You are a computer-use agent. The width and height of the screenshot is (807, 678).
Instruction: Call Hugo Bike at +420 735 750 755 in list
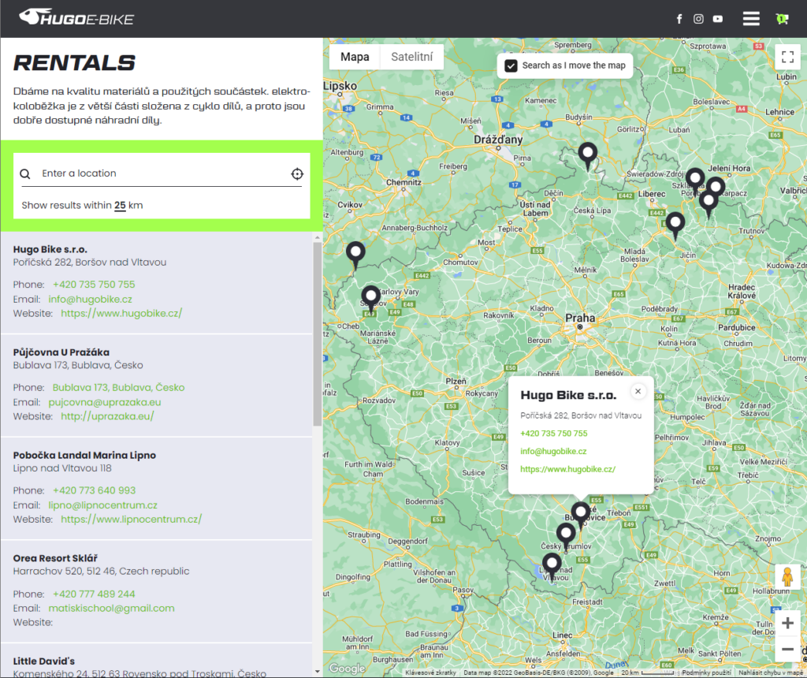click(x=94, y=285)
